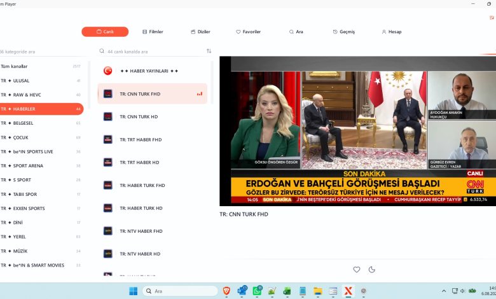
Task: Play TR: TRT HABER HD channel
Action: [153, 162]
